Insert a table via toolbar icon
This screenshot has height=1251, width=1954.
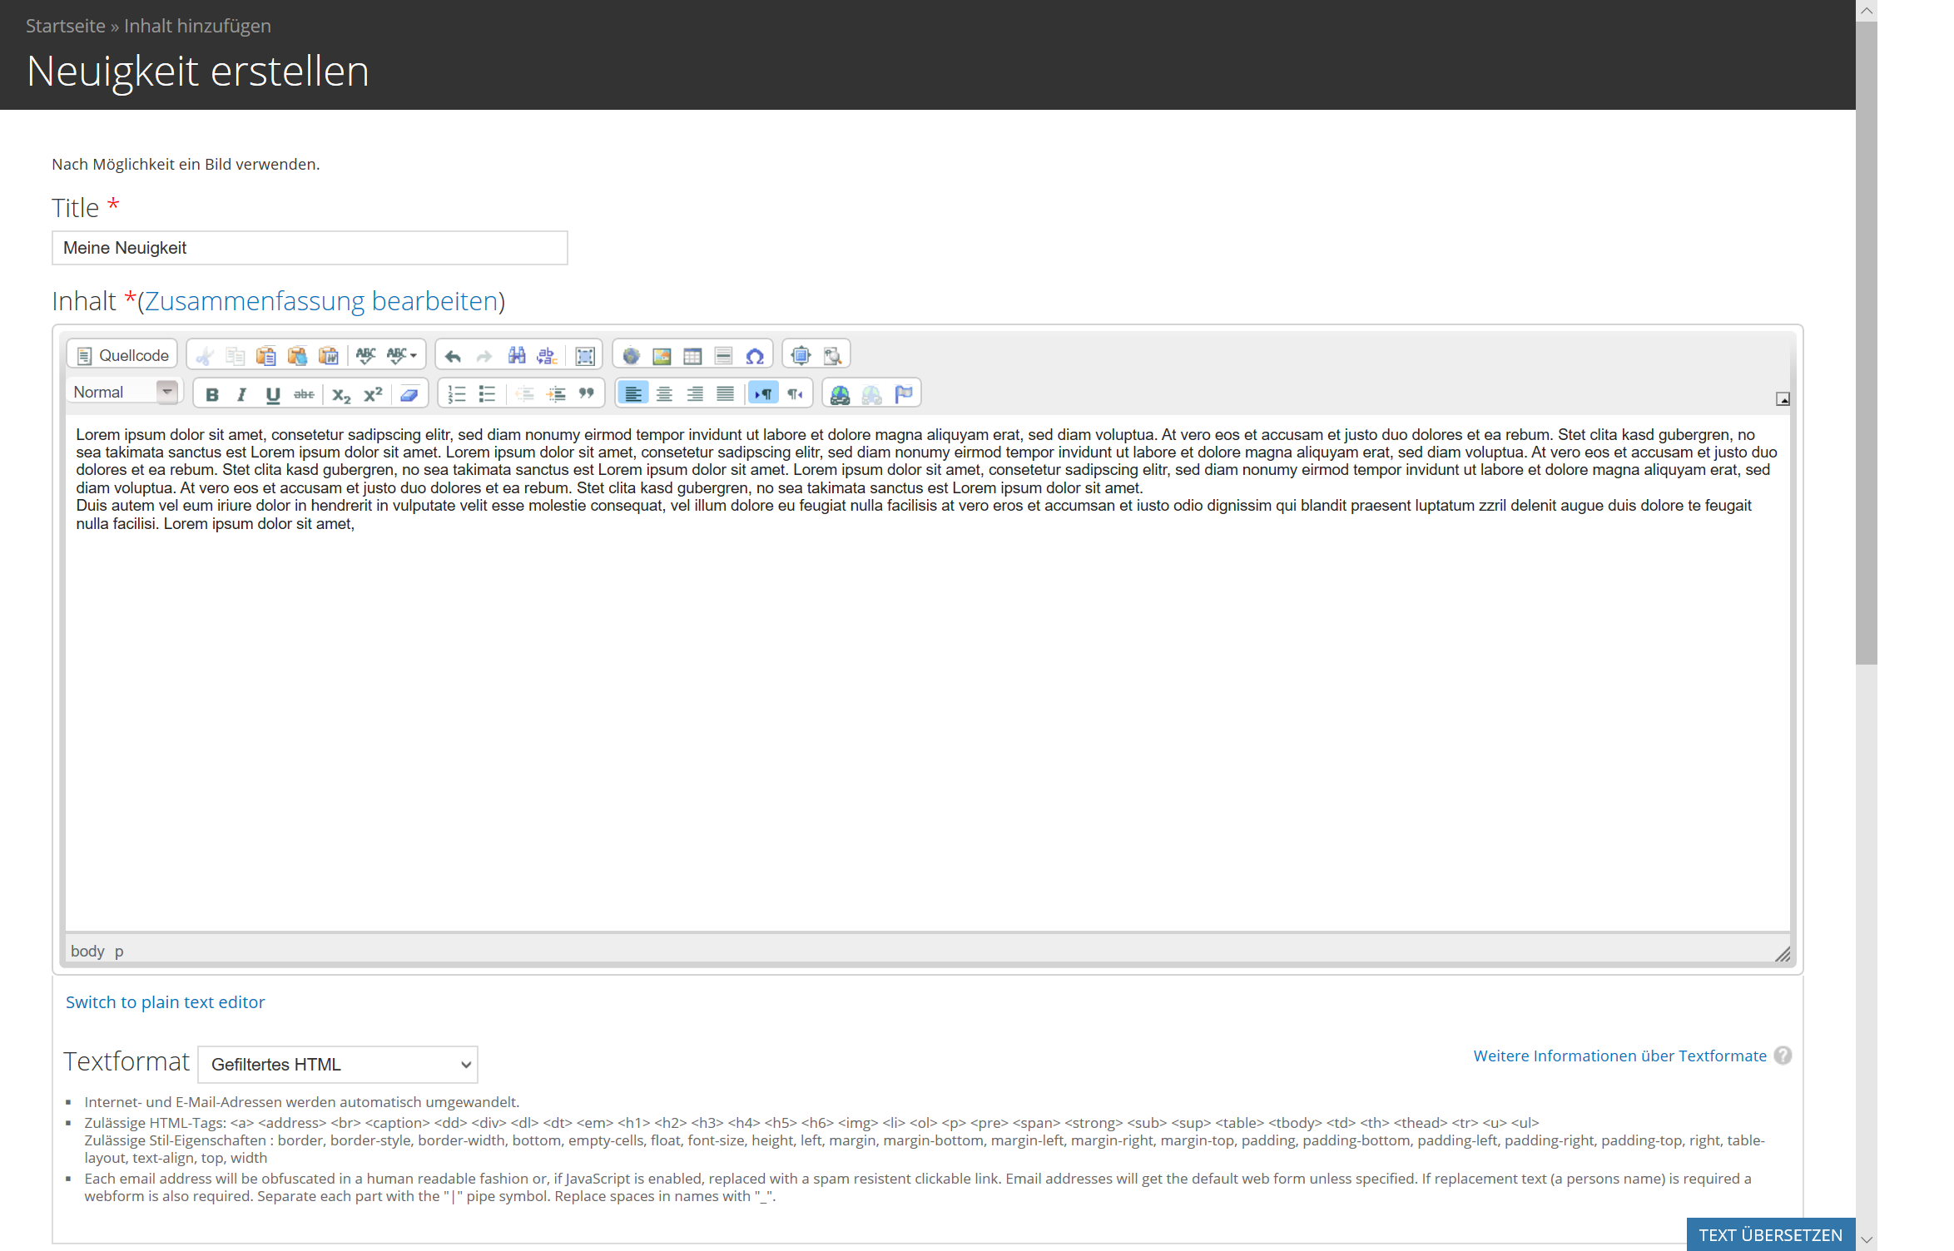click(692, 356)
